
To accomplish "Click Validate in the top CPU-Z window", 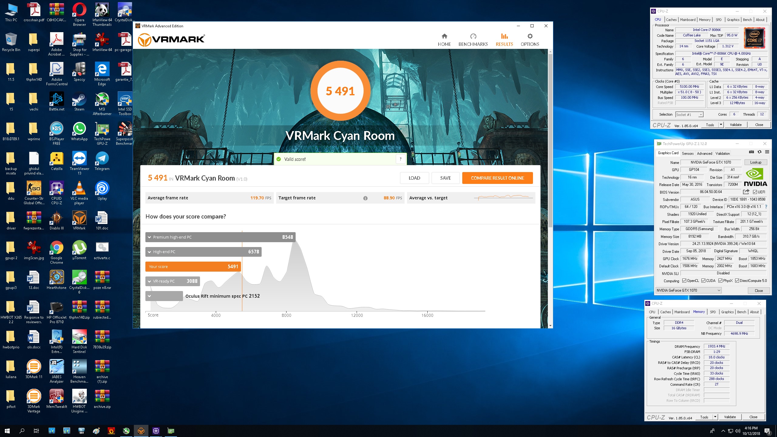I will pos(735,125).
